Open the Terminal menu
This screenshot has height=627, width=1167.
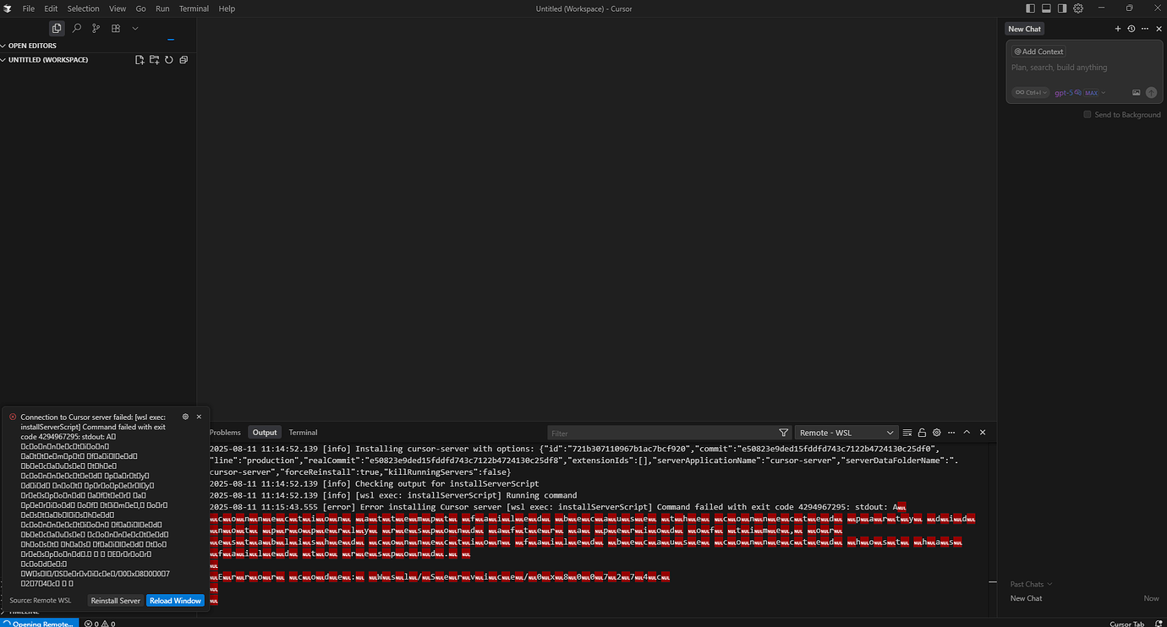194,8
